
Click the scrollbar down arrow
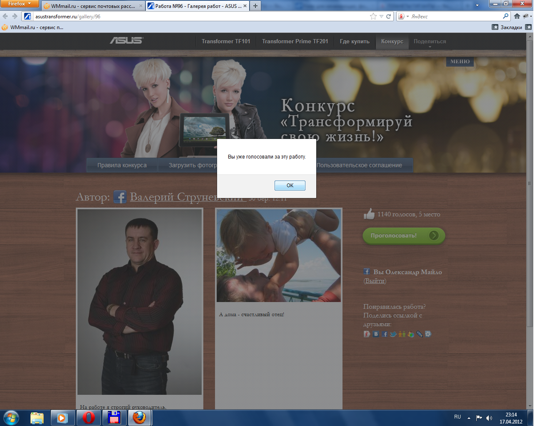point(530,406)
